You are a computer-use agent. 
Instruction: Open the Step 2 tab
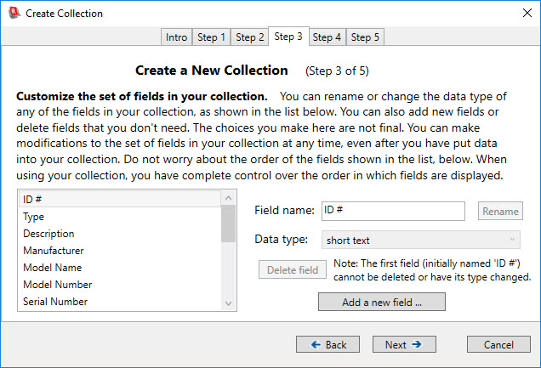pos(250,37)
